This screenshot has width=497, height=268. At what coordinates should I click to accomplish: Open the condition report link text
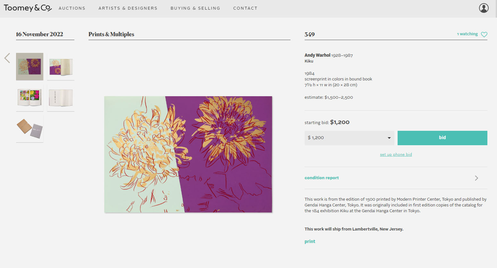click(322, 178)
